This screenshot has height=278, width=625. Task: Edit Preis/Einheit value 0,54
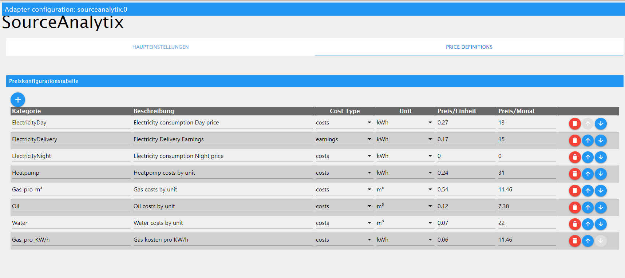coord(466,190)
